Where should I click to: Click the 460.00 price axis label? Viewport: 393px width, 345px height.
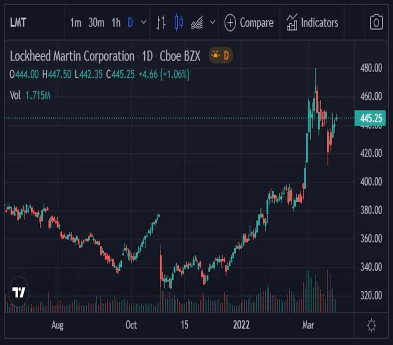tap(371, 97)
